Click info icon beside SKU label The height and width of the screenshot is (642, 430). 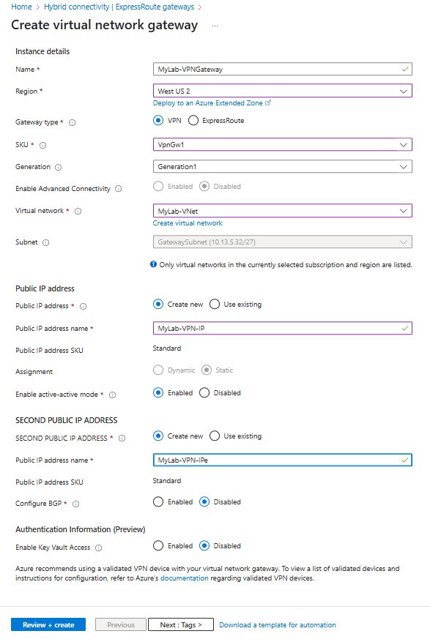coord(43,145)
